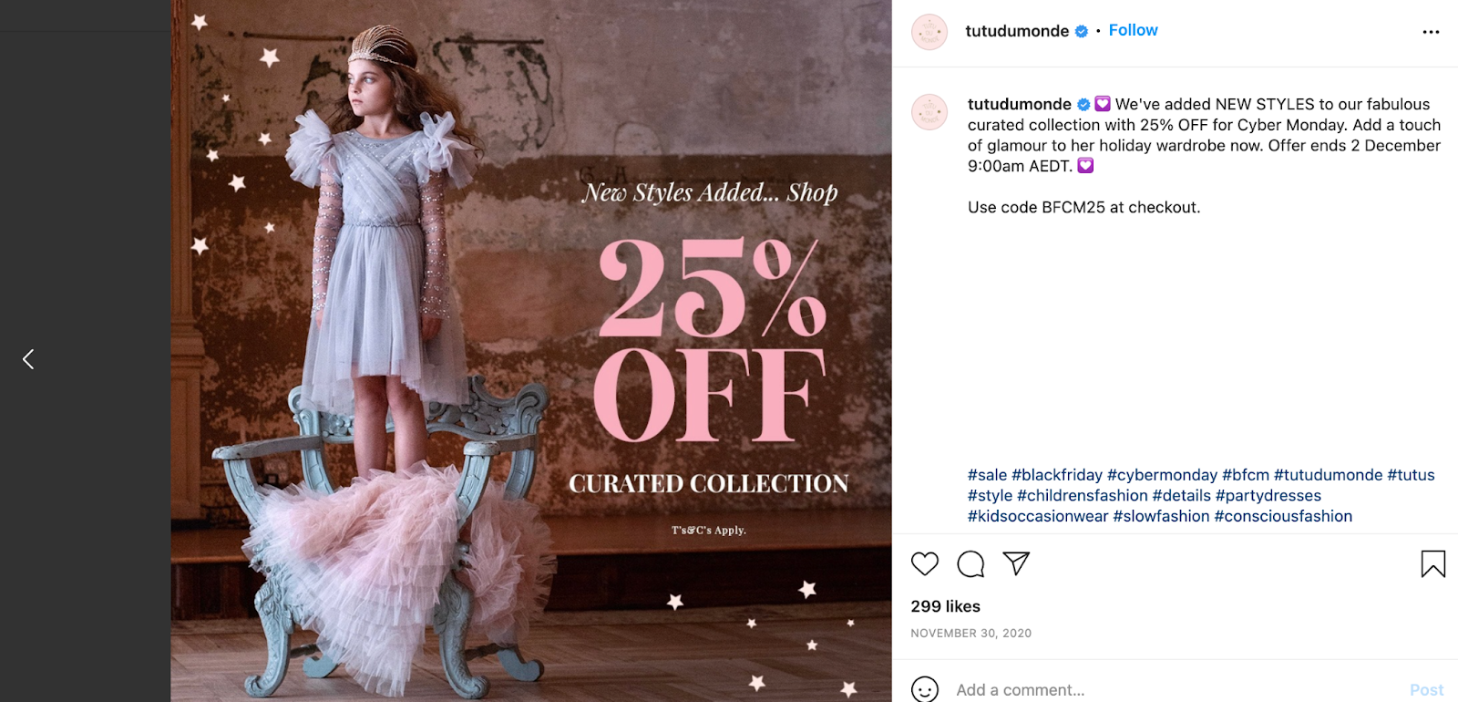Save post with bookmark icon

1432,564
